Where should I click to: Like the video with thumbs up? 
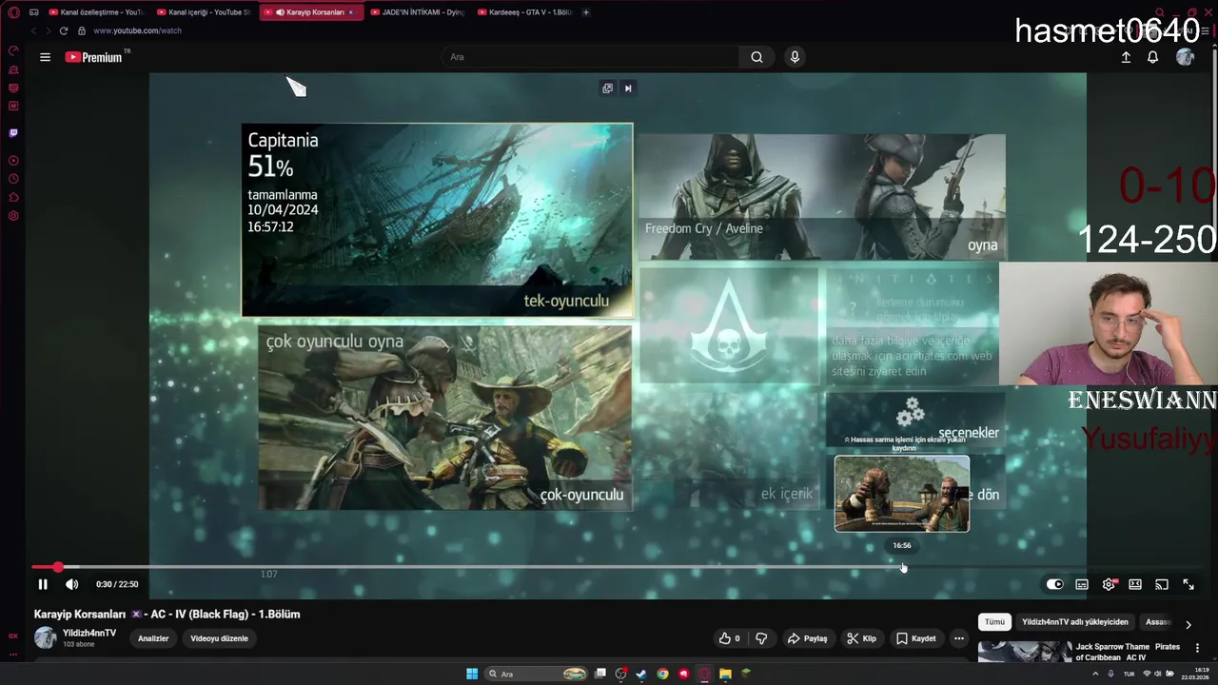click(729, 638)
